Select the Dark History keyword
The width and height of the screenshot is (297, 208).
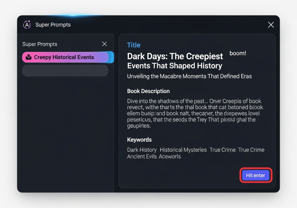[x=142, y=150]
